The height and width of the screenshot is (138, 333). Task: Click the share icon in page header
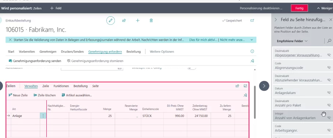[x=124, y=21]
